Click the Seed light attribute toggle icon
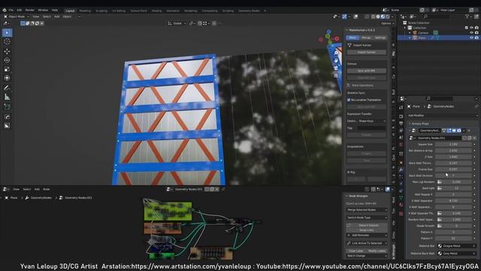This screenshot has height=271, width=481. [x=440, y=188]
